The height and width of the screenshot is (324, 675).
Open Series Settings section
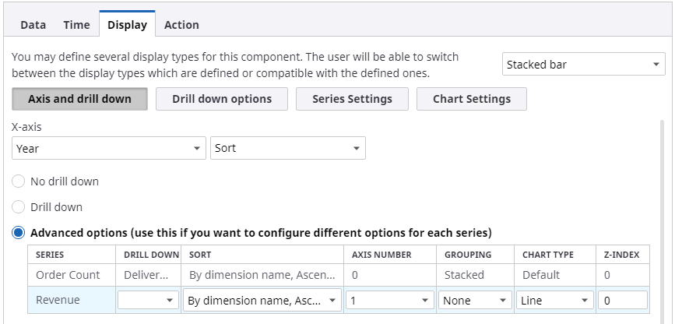tap(352, 99)
